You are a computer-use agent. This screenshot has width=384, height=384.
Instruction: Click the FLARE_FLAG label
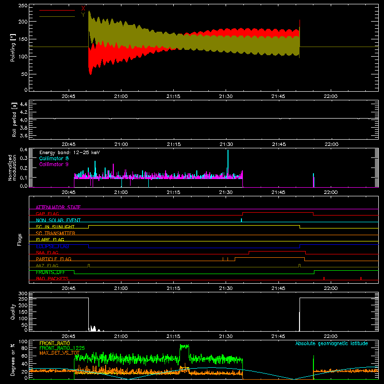click(50, 240)
